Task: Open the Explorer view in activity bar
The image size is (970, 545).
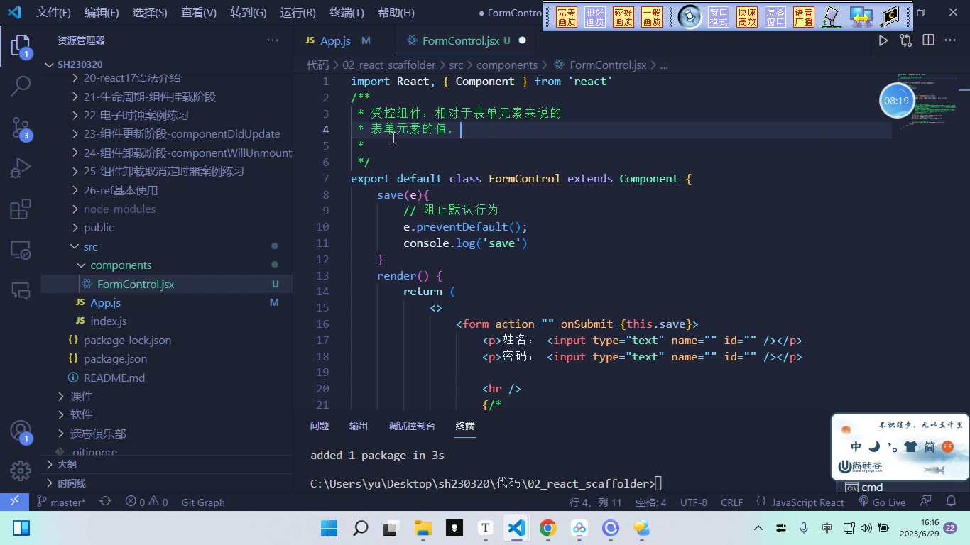Action: coord(21,48)
